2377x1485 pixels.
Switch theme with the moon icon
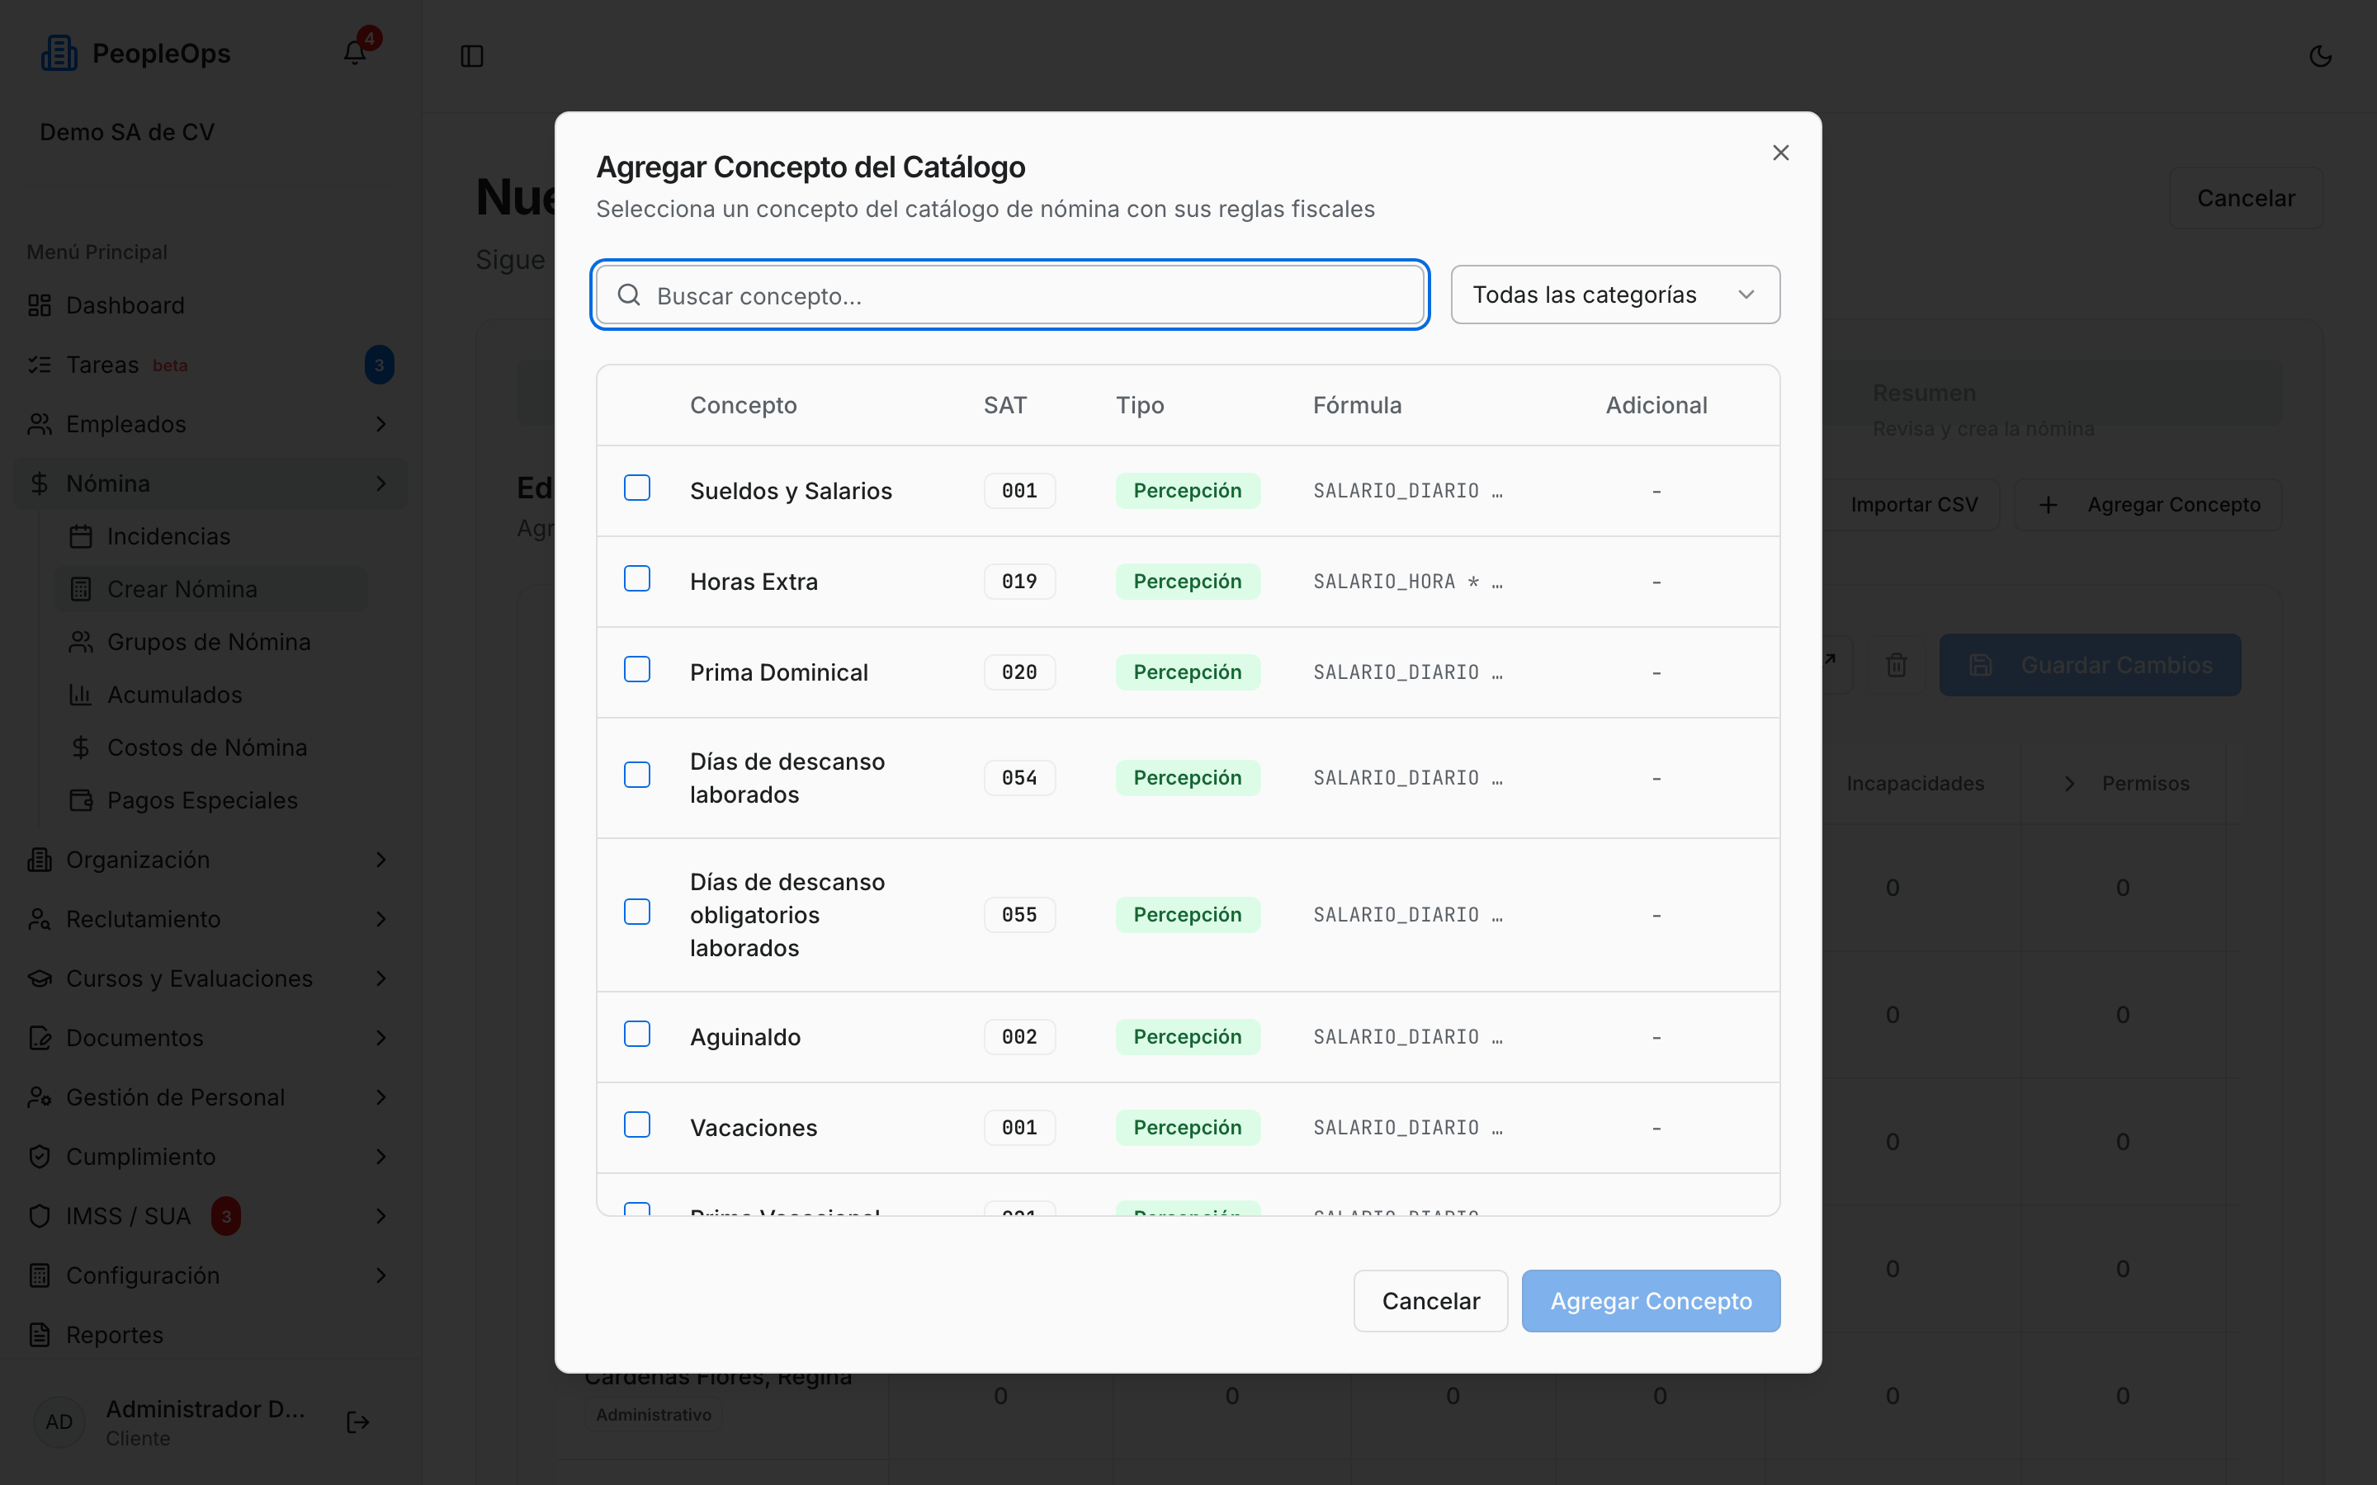click(2320, 56)
